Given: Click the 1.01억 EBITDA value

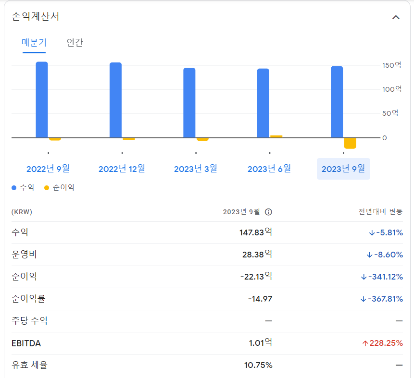Looking at the screenshot, I should pyautogui.click(x=260, y=343).
